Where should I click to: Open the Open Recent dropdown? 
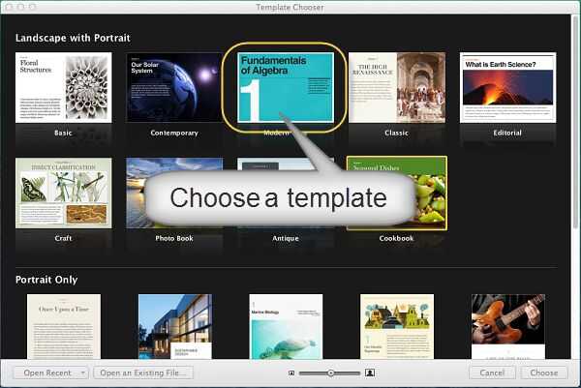click(51, 373)
